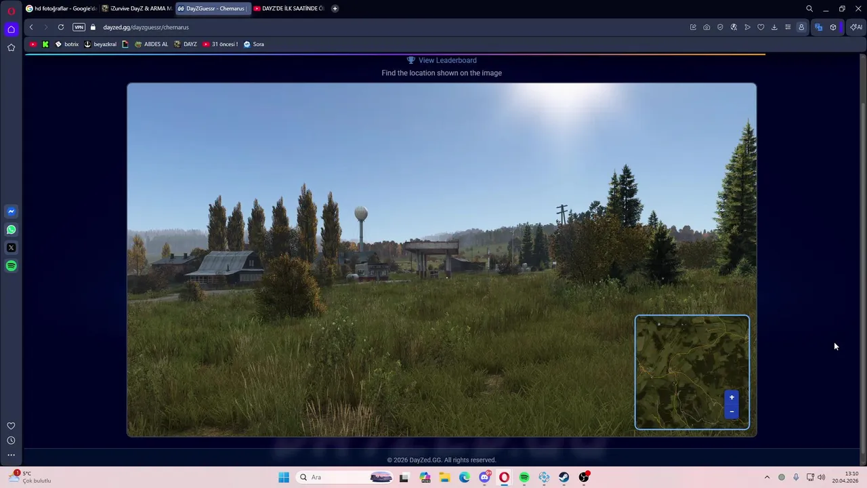
Task: Click the minimap to place a guess
Action: [x=692, y=372]
